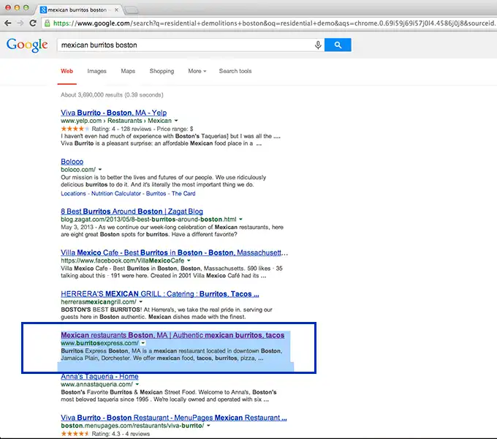This screenshot has height=439, width=497.
Task: Click the browser forward arrow
Action: (x=20, y=23)
